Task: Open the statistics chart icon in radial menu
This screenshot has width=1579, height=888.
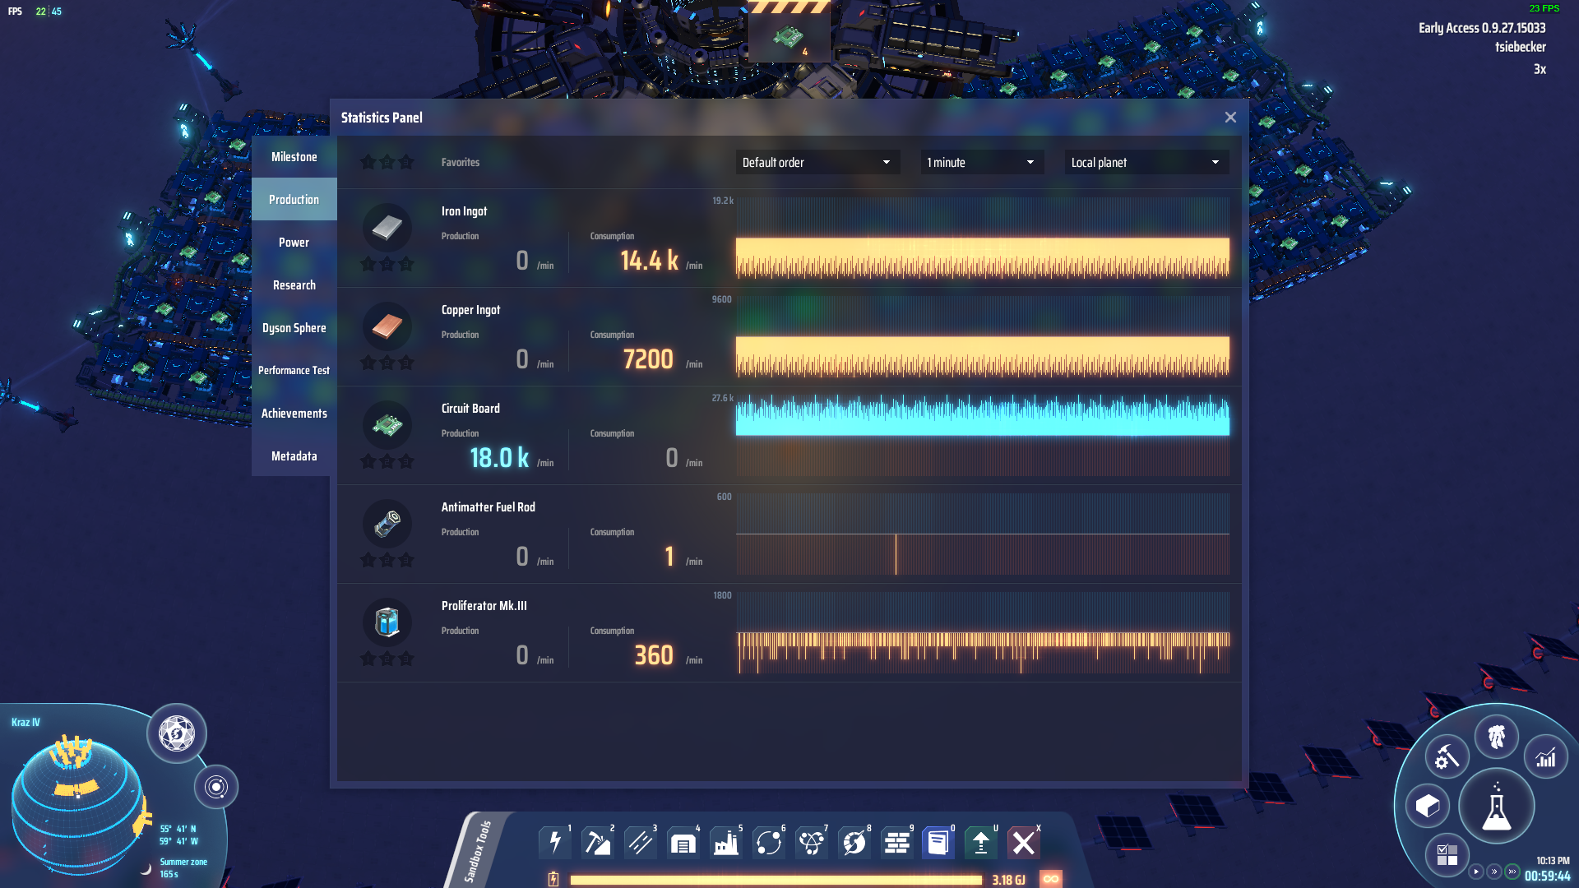Action: pyautogui.click(x=1545, y=757)
